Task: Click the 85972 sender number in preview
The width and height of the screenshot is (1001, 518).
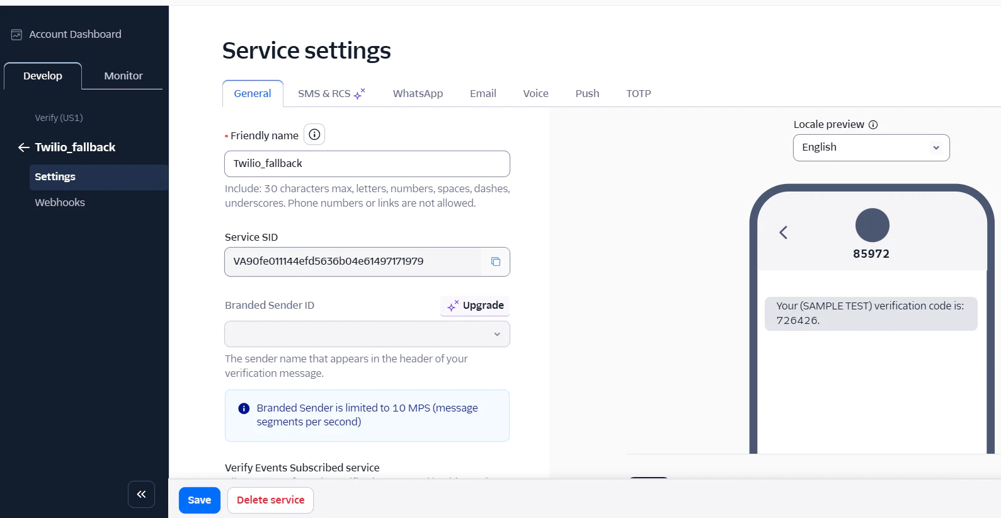Action: point(871,254)
